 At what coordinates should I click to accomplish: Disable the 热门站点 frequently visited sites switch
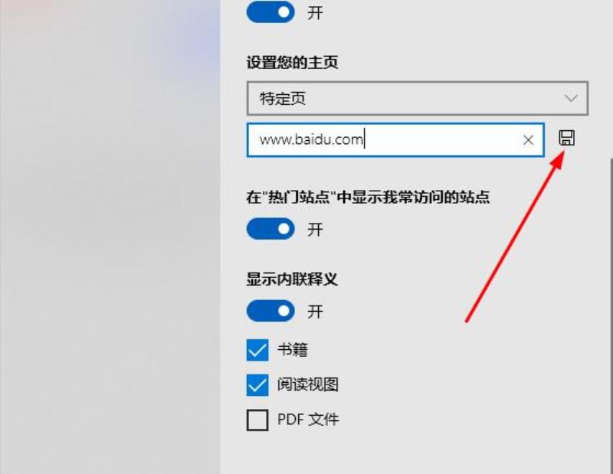(270, 229)
